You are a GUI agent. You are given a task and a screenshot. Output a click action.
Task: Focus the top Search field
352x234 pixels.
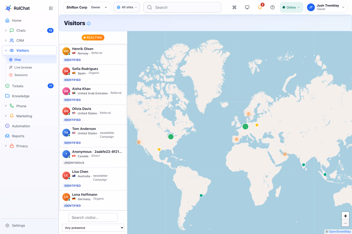(x=182, y=7)
